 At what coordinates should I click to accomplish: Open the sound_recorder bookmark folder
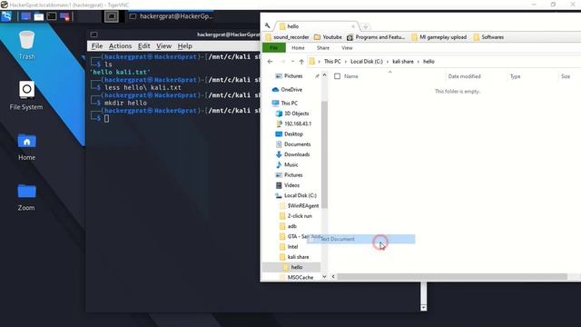(288, 37)
